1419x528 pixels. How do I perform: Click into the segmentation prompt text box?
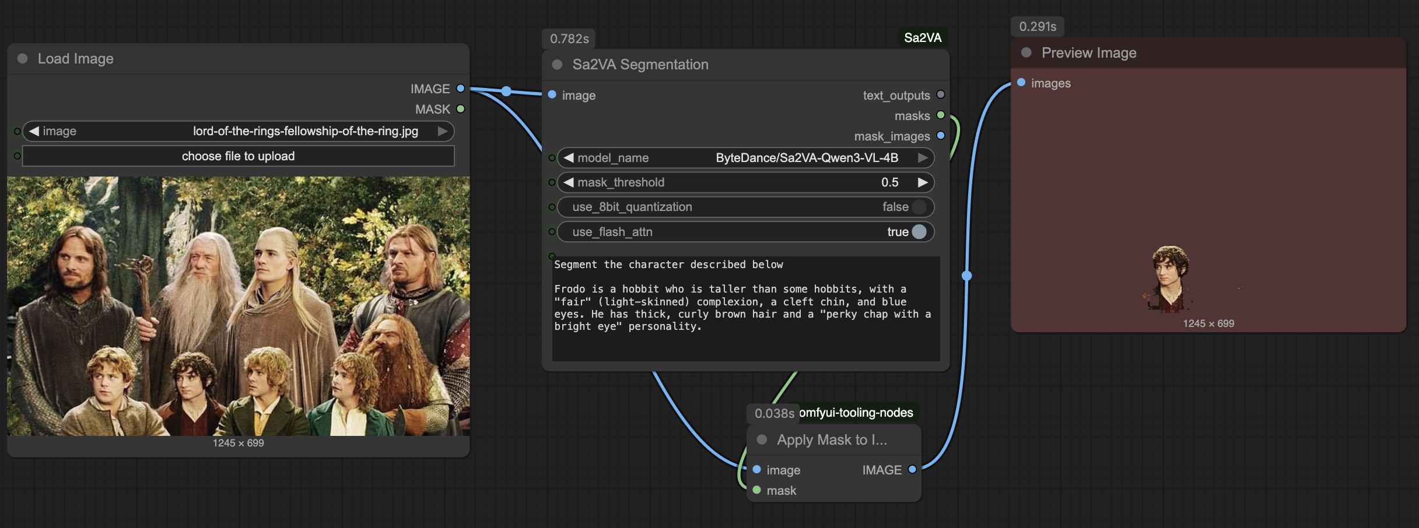tap(746, 308)
